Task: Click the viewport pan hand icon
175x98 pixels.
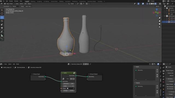Action: (x=159, y=21)
